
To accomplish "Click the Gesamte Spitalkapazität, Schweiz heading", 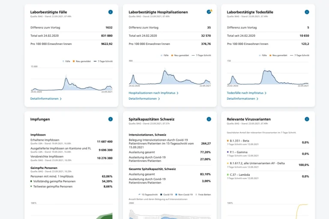I will point(152,169).
